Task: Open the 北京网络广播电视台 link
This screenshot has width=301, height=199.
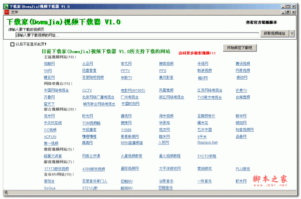Action: click(98, 97)
